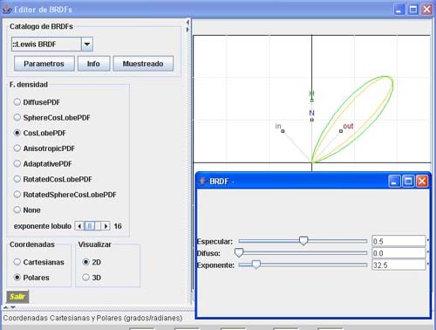Click the Especular slider thumb
The height and width of the screenshot is (330, 436).
[303, 241]
